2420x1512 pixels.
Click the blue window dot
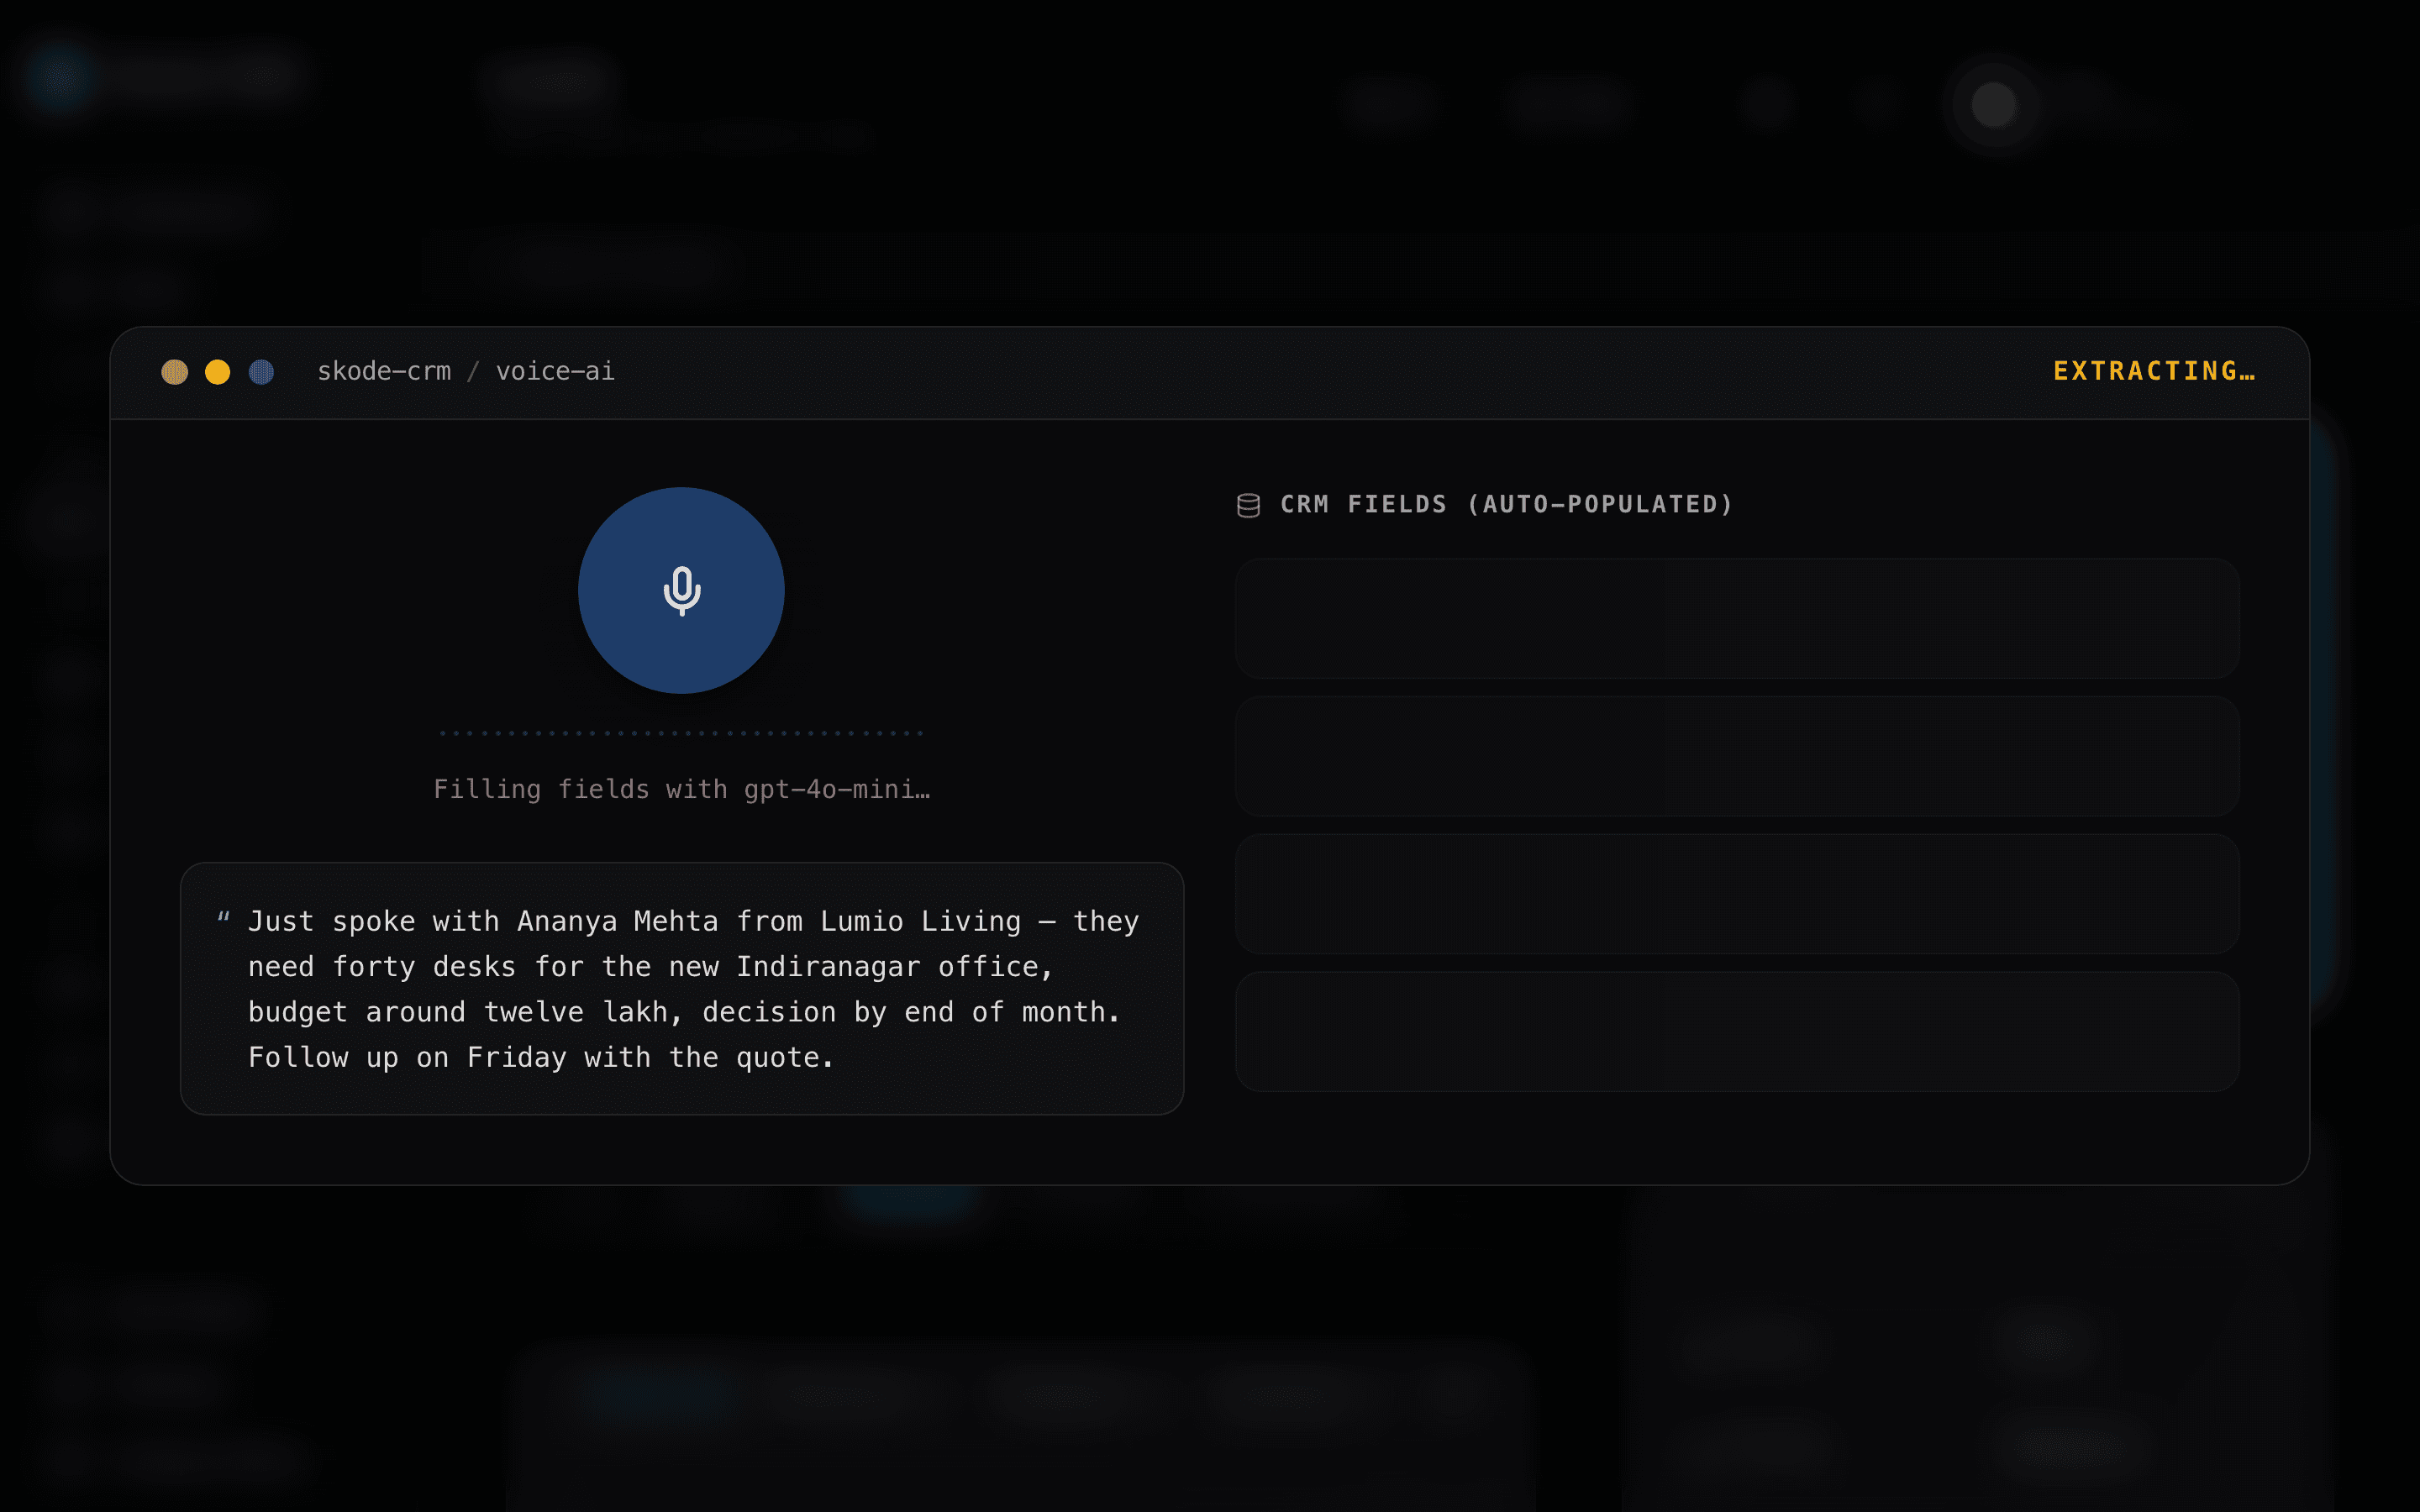coord(261,372)
